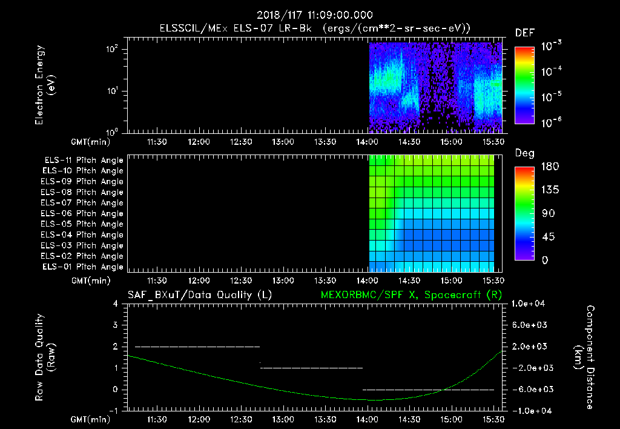Click the SAF_BXuT/Data Quality (L) legend

point(200,295)
